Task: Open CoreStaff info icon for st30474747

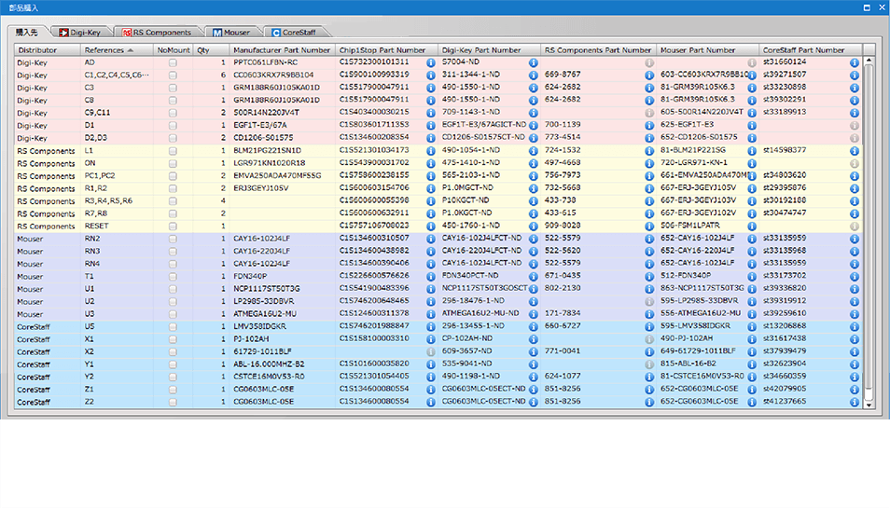Action: pos(855,213)
